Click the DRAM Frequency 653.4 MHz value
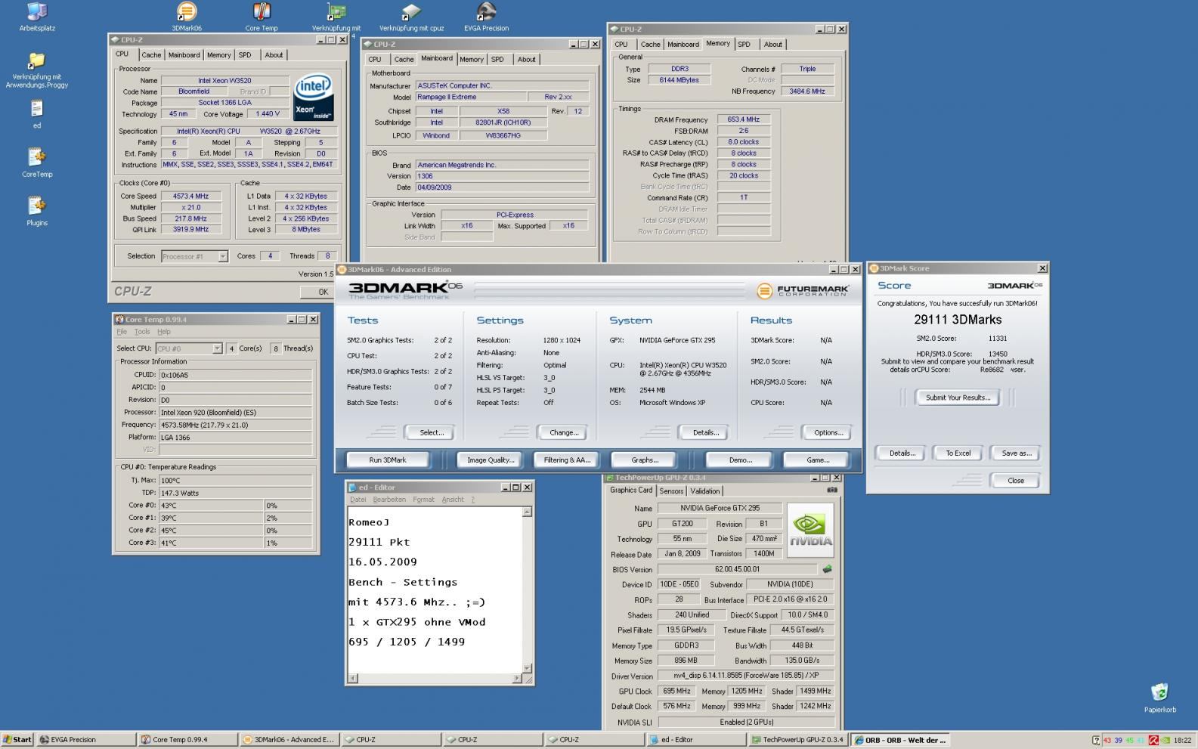Image resolution: width=1198 pixels, height=749 pixels. coord(744,119)
